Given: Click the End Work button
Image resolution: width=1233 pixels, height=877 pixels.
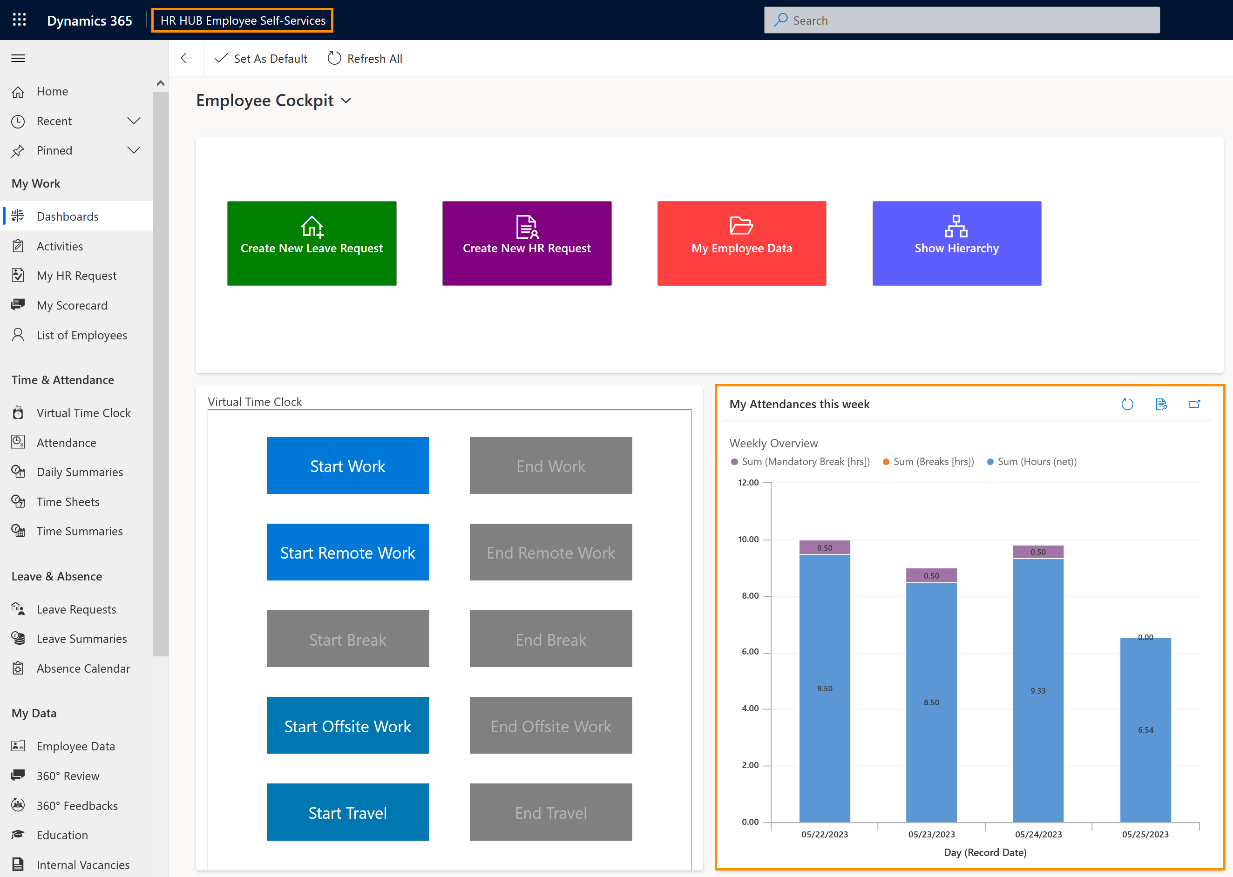Looking at the screenshot, I should point(551,465).
